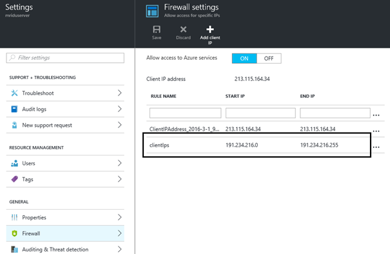This screenshot has height=254, width=390.
Task: Expand the Properties chevron
Action: tap(120, 217)
